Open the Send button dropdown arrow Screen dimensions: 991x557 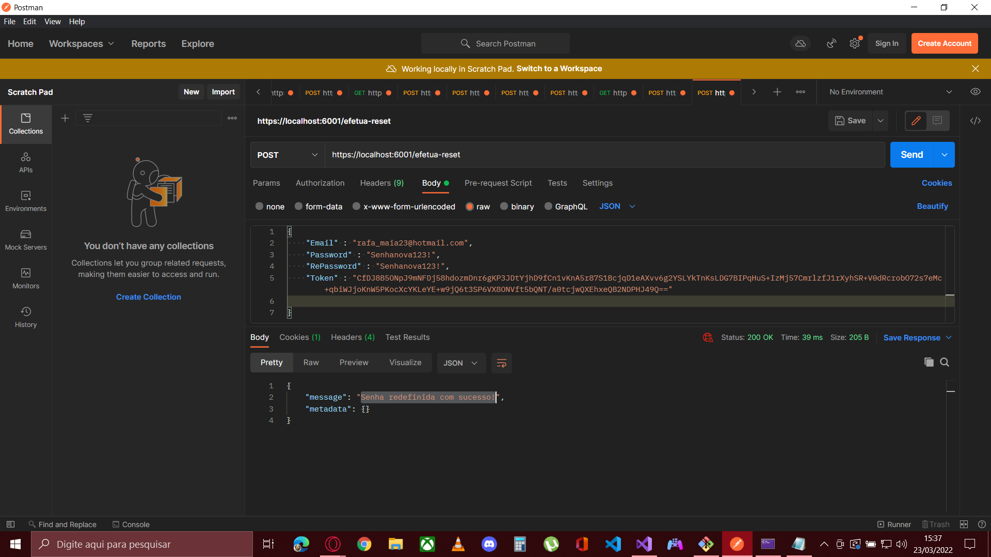click(x=944, y=155)
